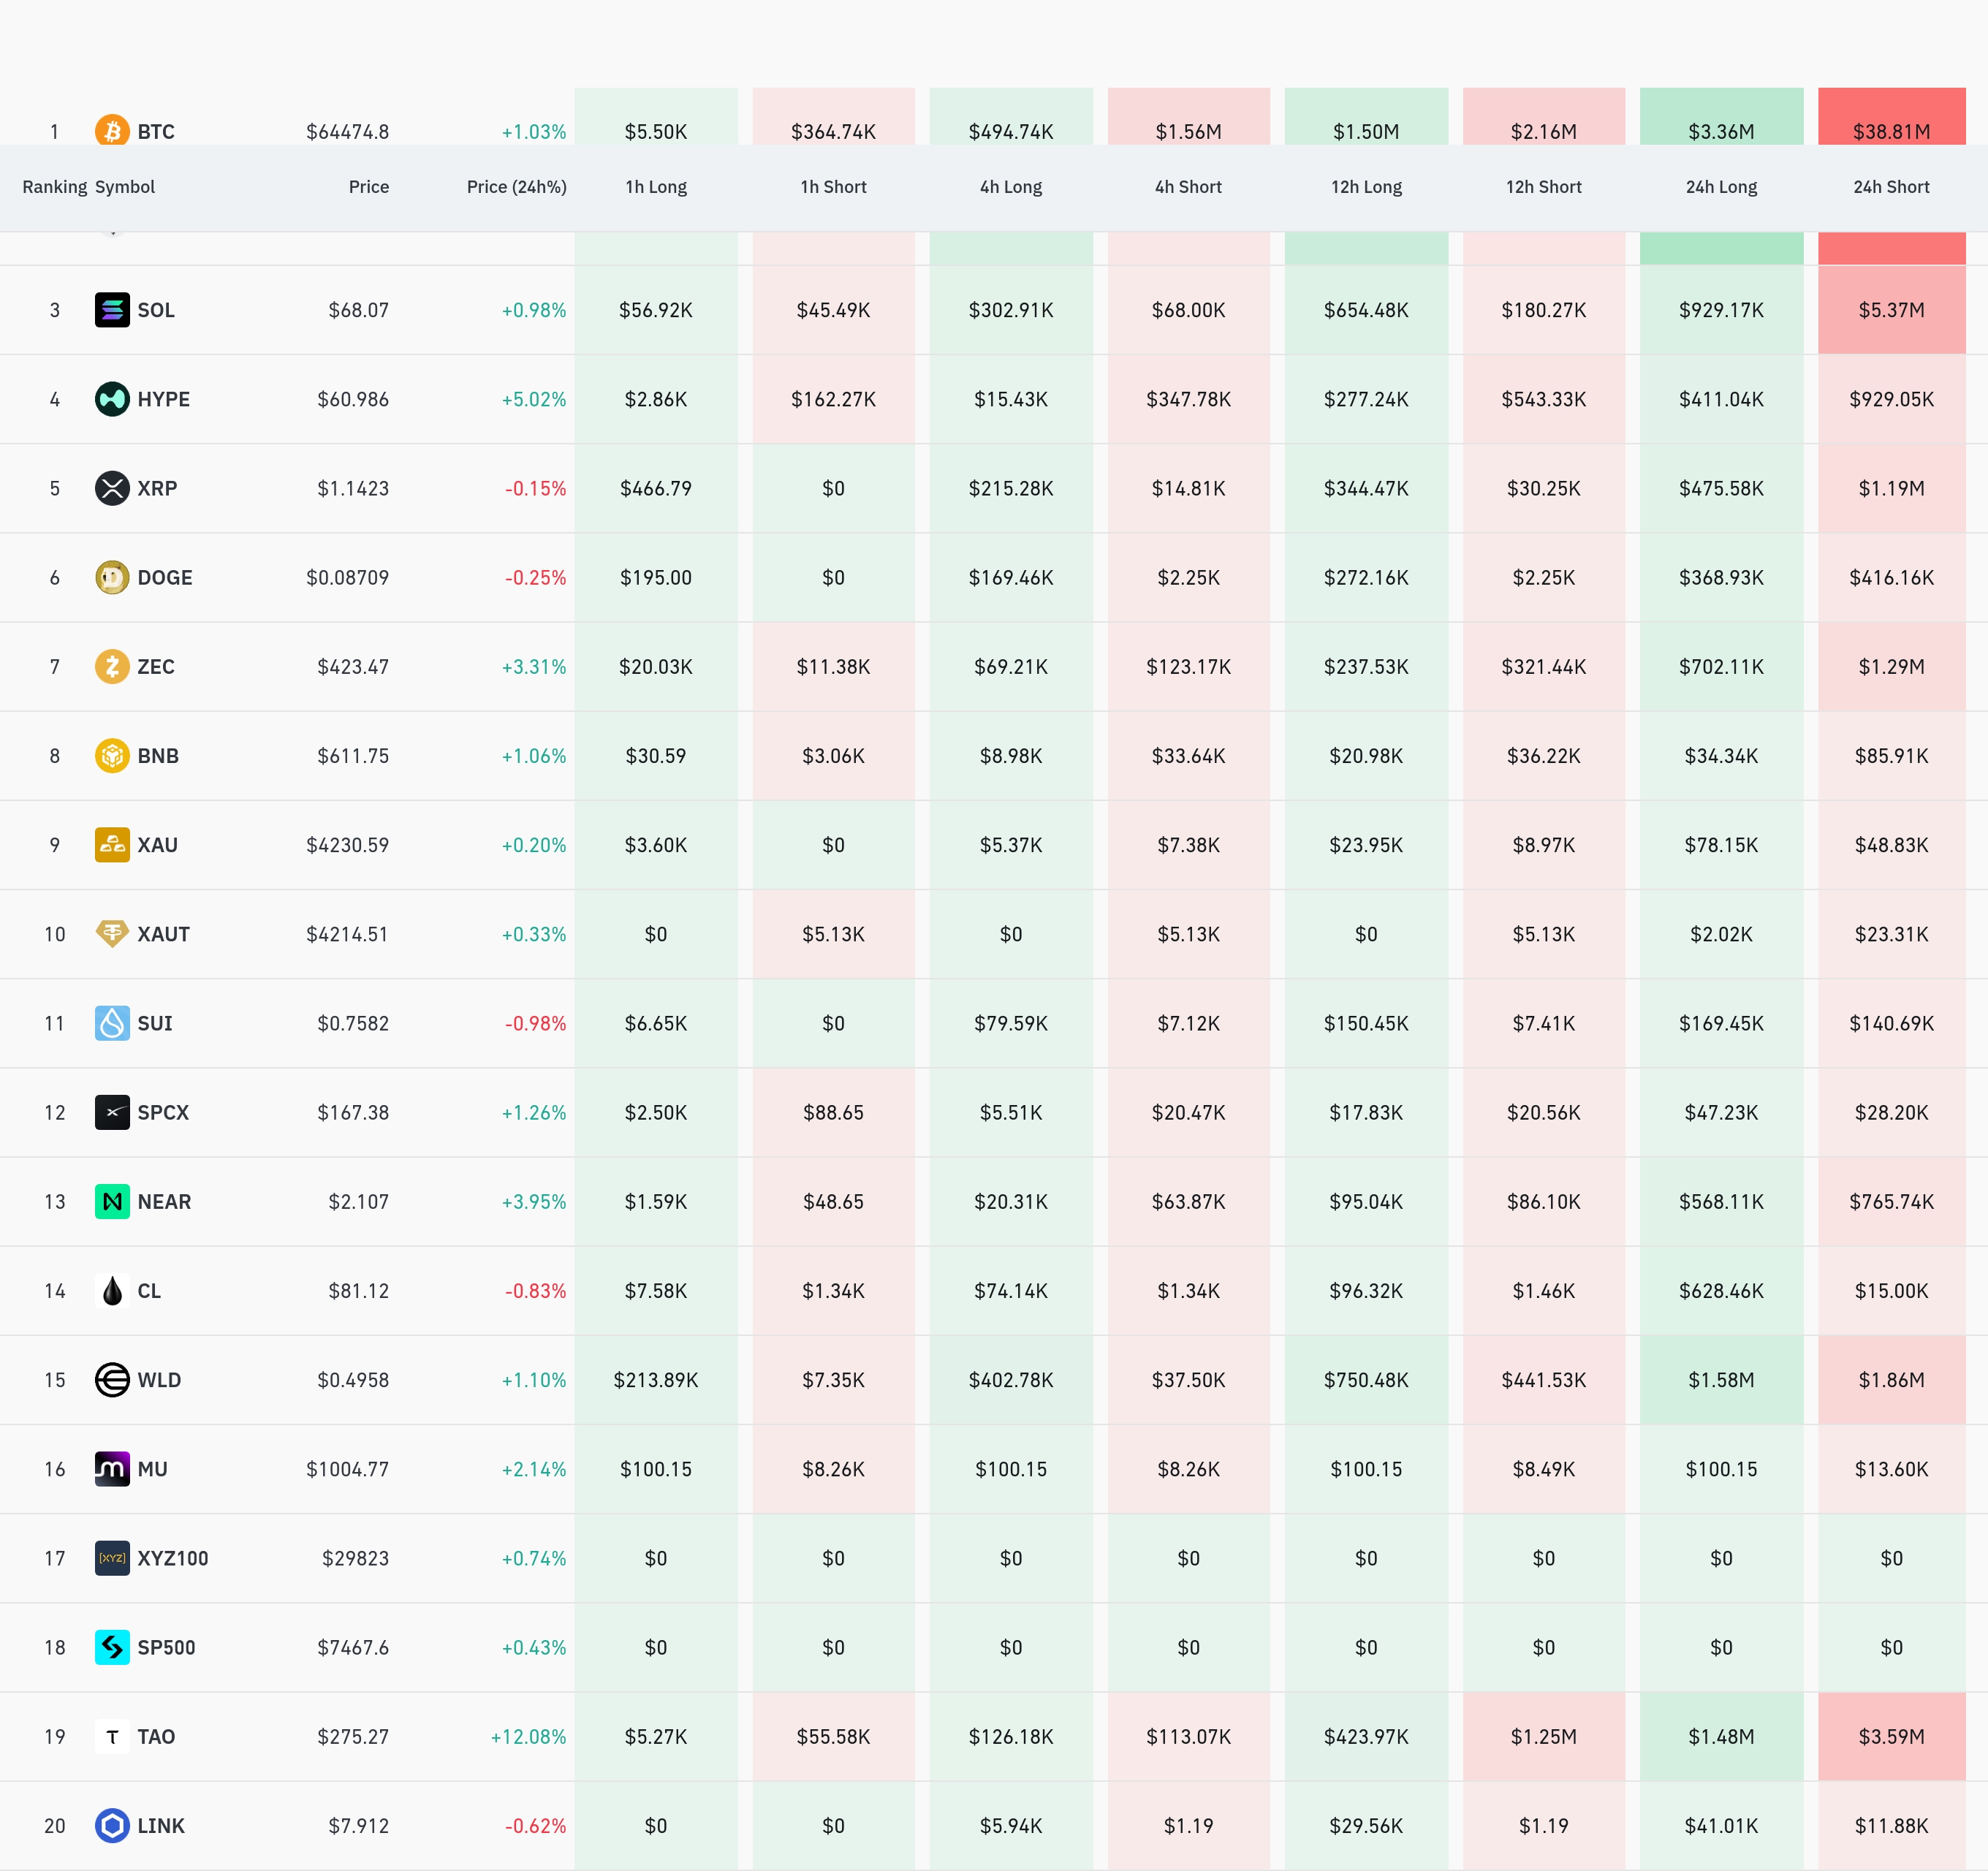1988x1871 pixels.
Task: Click the NEAR coin icon
Action: (112, 1201)
